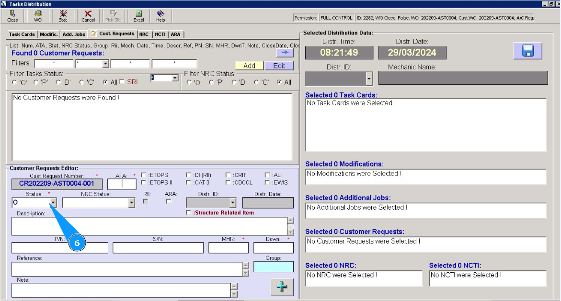This screenshot has height=301, width=561.
Task: Tick the Structure Related Item checkbox
Action: pyautogui.click(x=188, y=212)
